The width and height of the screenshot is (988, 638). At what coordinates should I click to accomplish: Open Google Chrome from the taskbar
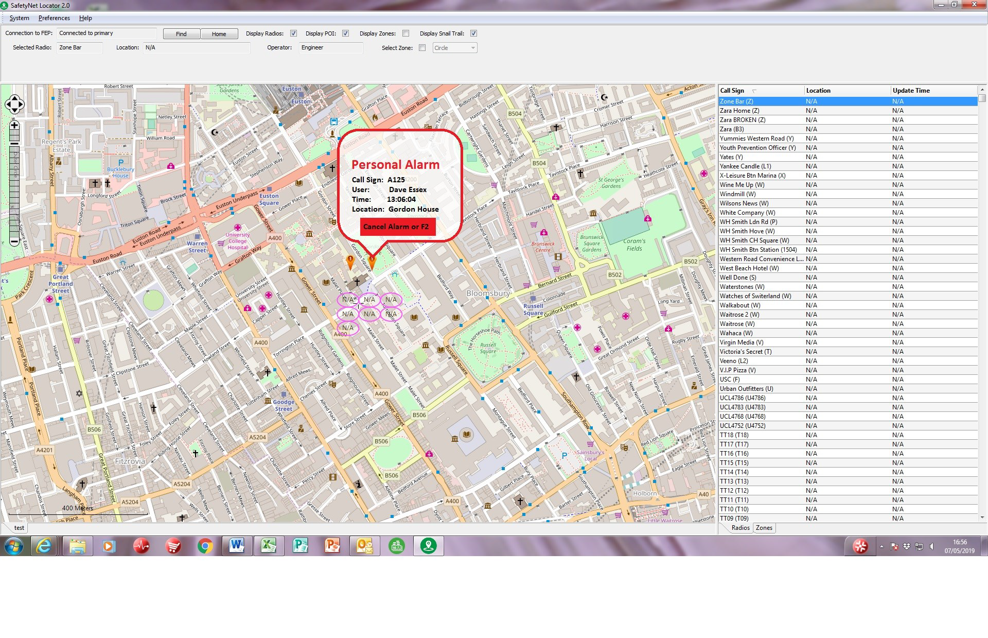pos(205,546)
